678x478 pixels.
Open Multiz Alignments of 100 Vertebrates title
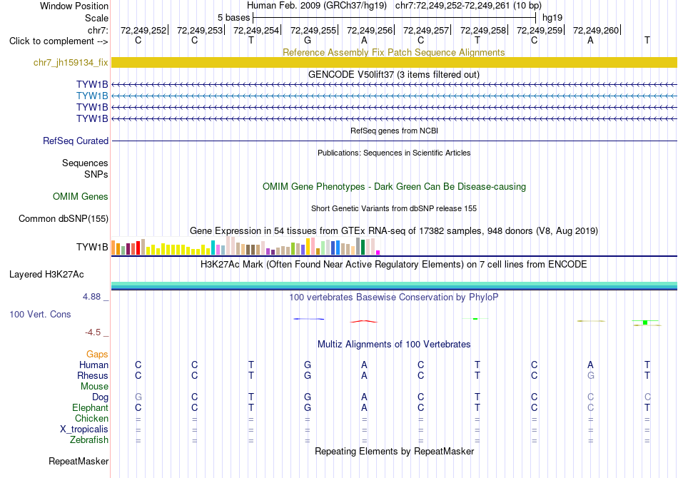point(394,345)
